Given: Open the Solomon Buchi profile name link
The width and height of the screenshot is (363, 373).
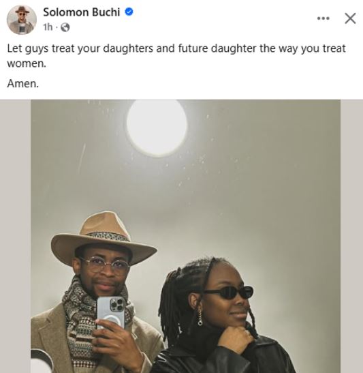Looking at the screenshot, I should pos(82,12).
